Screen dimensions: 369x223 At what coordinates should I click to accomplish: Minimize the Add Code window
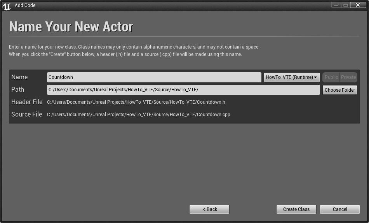coord(336,5)
